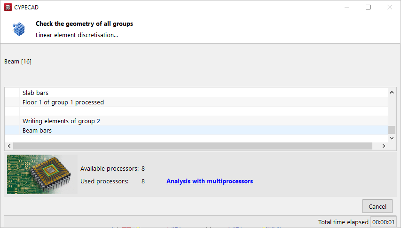The image size is (401, 228).
Task: Click the Beam [16] progress label
Action: point(18,61)
